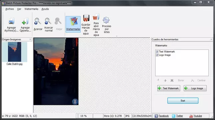Open the Facebook link in status bar
Viewport: 215px width, 120px height.
pyautogui.click(x=162, y=116)
